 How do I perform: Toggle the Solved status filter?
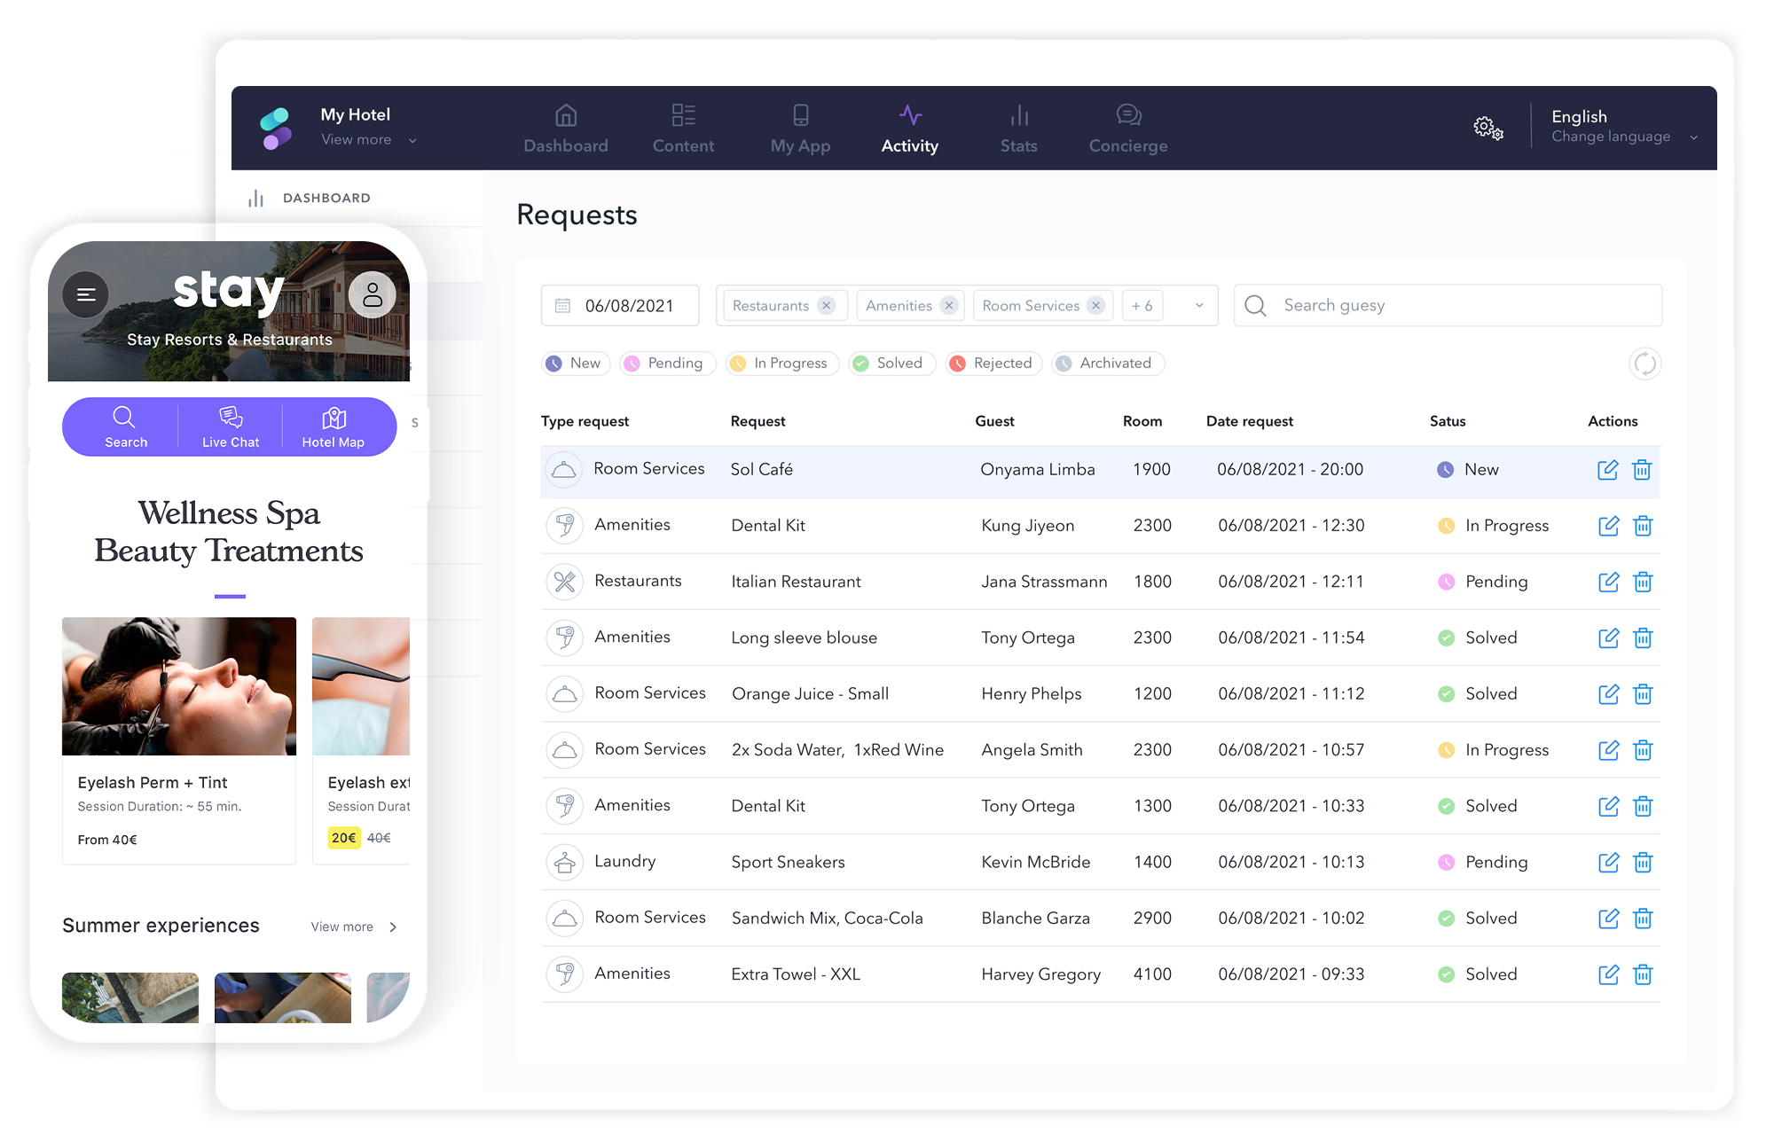point(891,364)
